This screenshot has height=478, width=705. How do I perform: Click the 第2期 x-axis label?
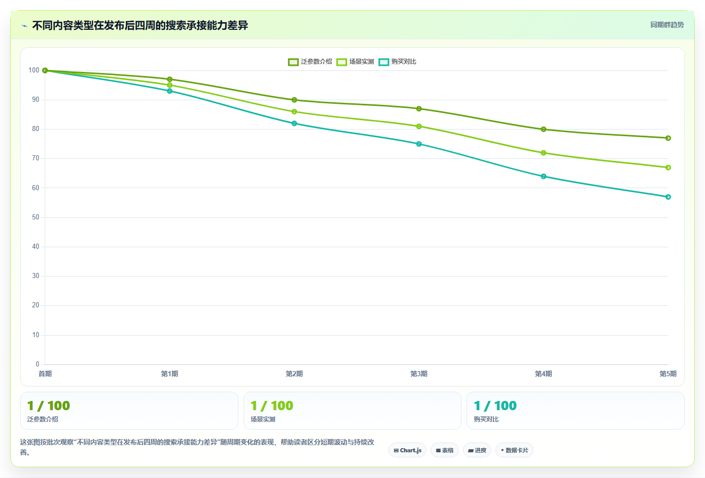pyautogui.click(x=294, y=374)
